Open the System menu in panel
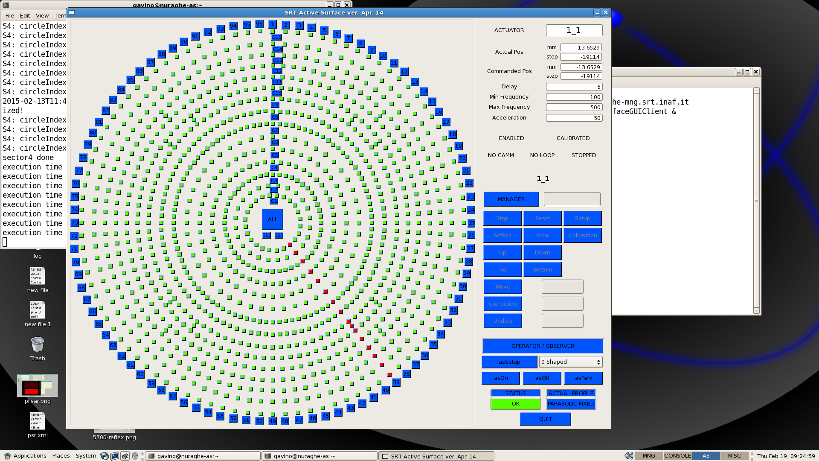The height and width of the screenshot is (461, 819). click(86, 456)
